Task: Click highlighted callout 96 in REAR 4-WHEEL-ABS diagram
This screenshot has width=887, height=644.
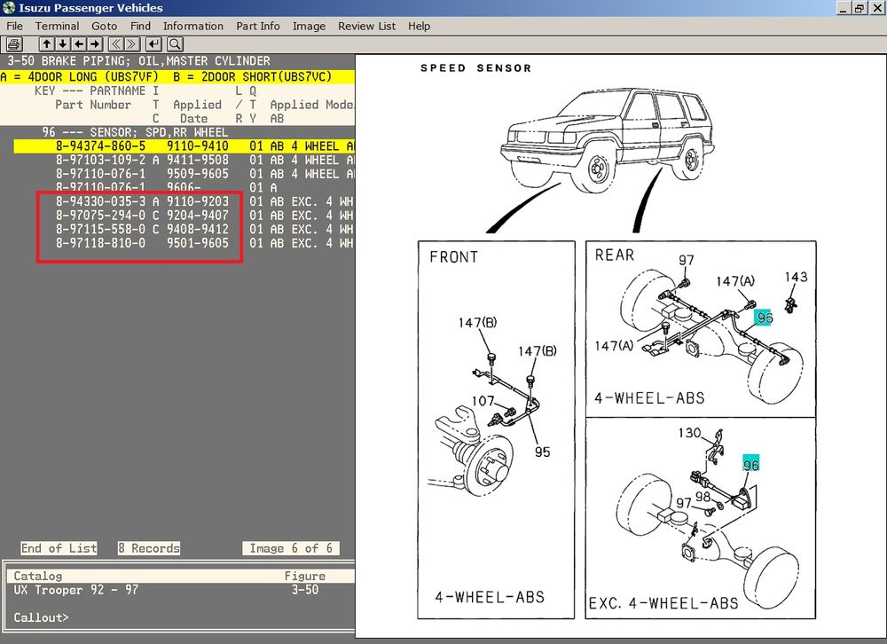Action: click(765, 318)
